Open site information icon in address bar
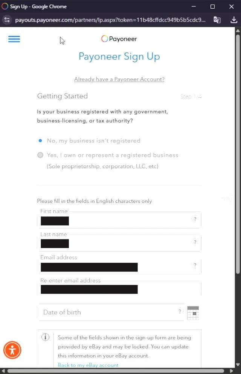 tap(6, 20)
